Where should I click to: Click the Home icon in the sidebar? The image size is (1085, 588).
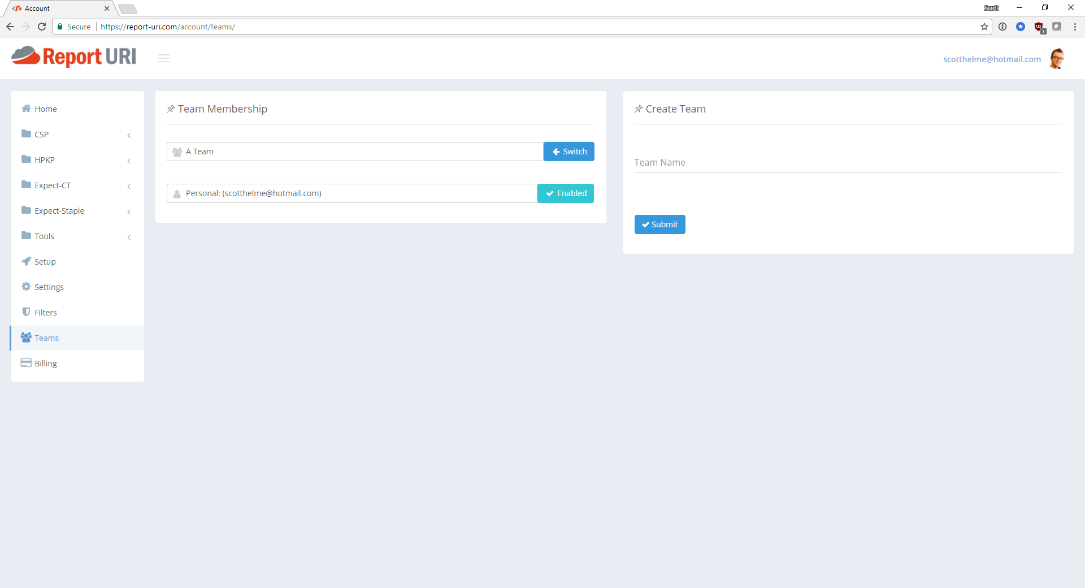[26, 109]
